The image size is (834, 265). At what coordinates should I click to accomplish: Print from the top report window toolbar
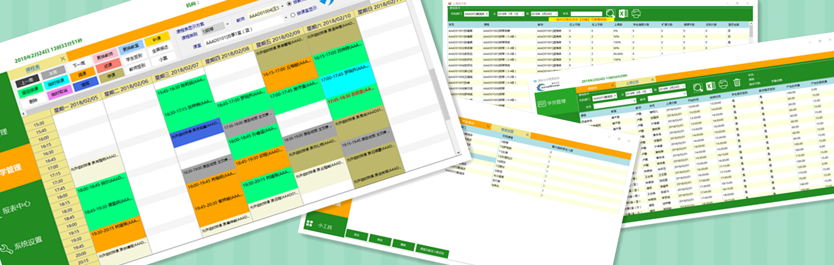[636, 13]
